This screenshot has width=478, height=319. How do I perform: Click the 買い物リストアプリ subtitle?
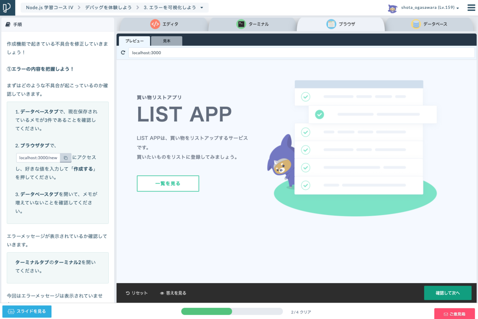[159, 97]
